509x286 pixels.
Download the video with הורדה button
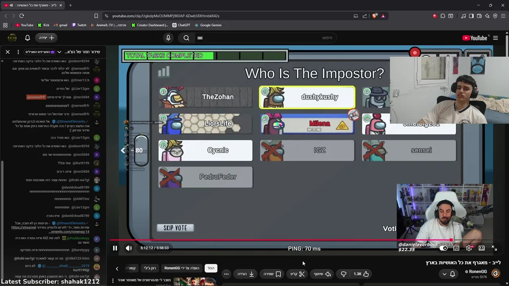click(x=246, y=274)
